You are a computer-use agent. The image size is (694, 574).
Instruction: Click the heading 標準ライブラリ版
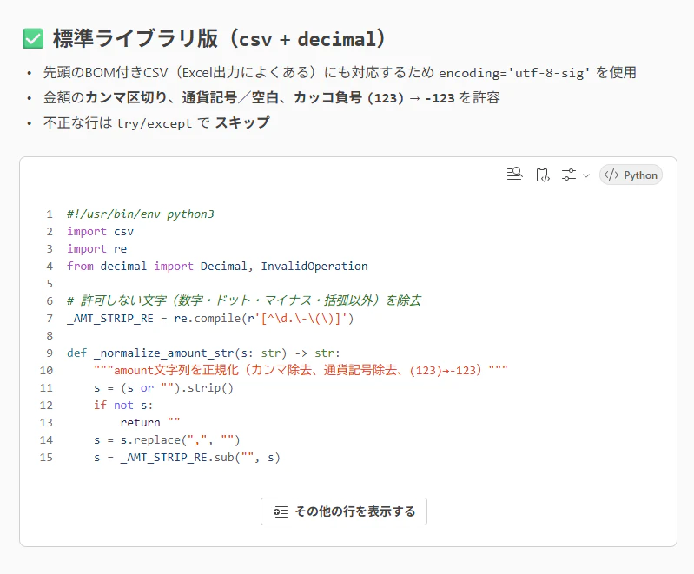219,38
